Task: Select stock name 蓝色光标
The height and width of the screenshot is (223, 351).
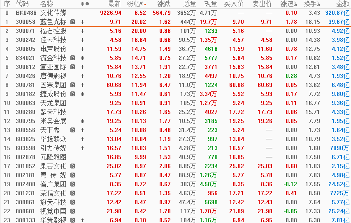Action: click(53, 22)
